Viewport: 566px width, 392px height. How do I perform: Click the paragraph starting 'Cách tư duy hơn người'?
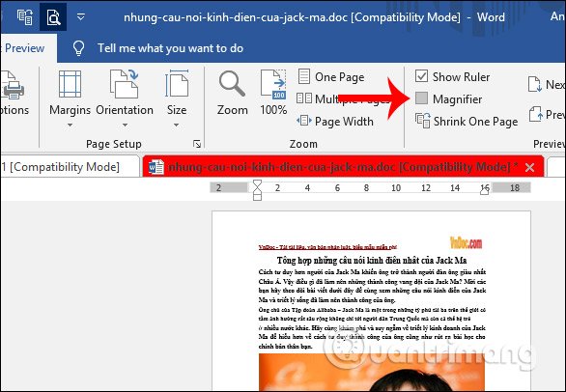pyautogui.click(x=372, y=286)
